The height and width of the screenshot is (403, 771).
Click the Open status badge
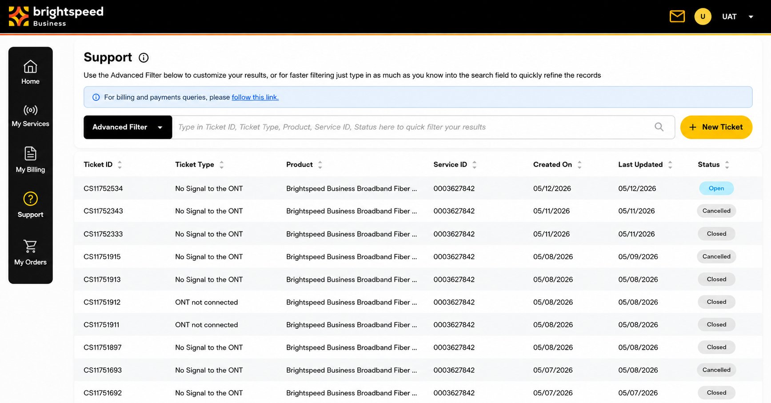point(716,188)
